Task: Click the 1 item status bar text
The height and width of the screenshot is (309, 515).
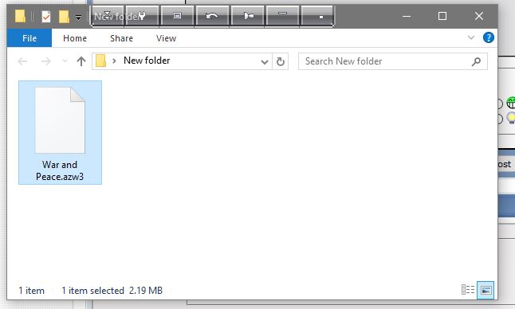Action: pos(32,291)
